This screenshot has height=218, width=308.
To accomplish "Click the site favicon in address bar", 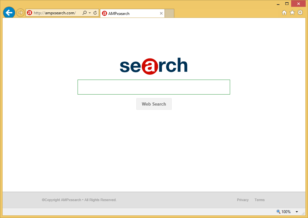I will tap(30, 13).
